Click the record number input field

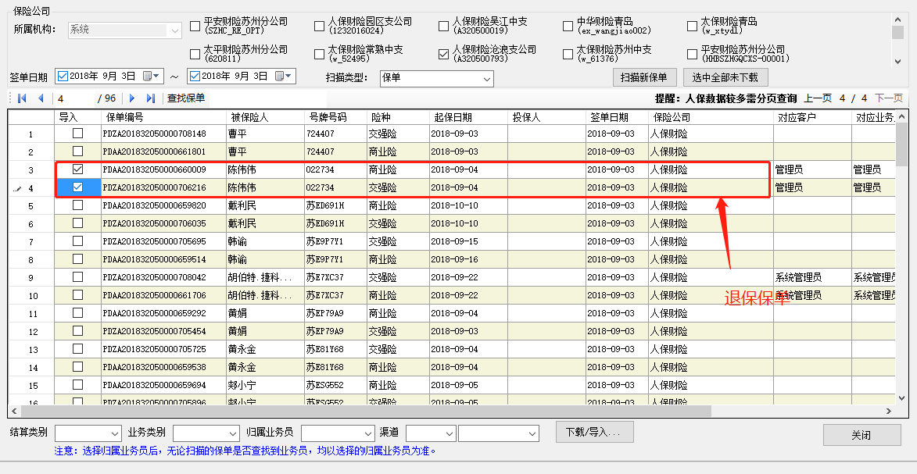pyautogui.click(x=74, y=98)
